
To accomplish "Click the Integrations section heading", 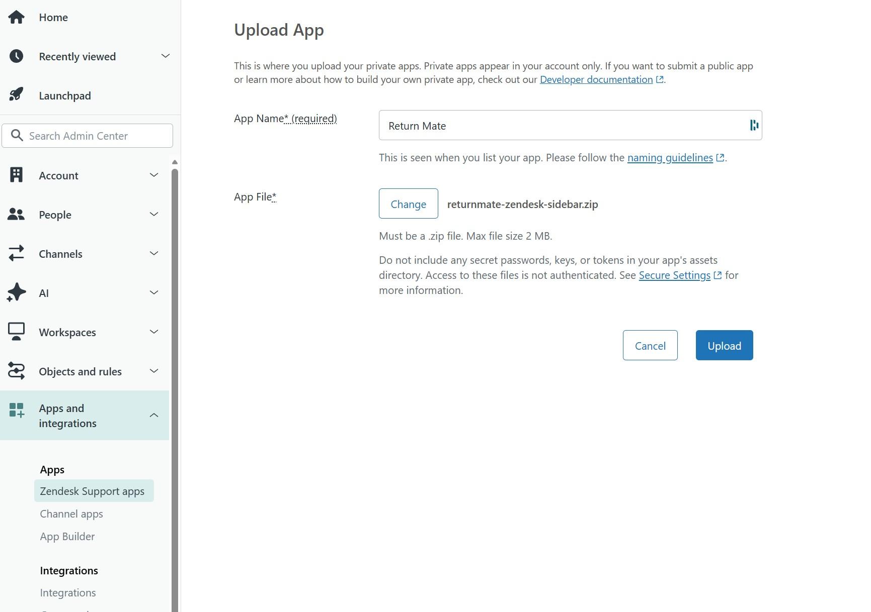I will click(69, 570).
